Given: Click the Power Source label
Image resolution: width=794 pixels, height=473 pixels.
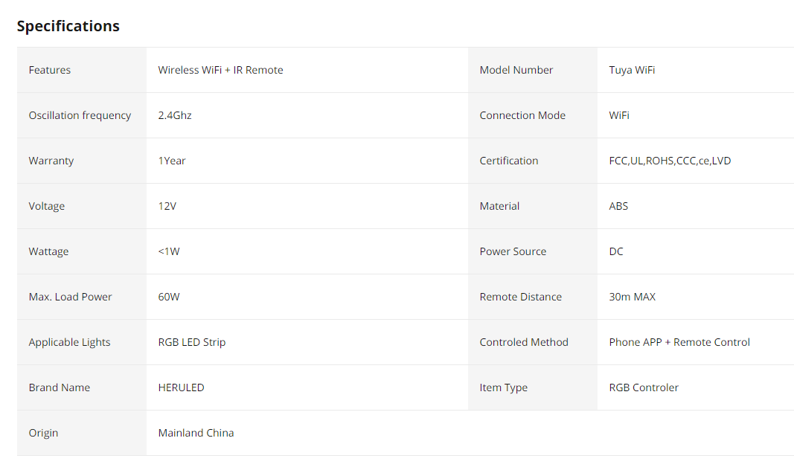Looking at the screenshot, I should click(x=513, y=251).
